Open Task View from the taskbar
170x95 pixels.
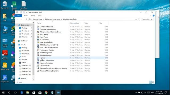[x=15, y=93]
